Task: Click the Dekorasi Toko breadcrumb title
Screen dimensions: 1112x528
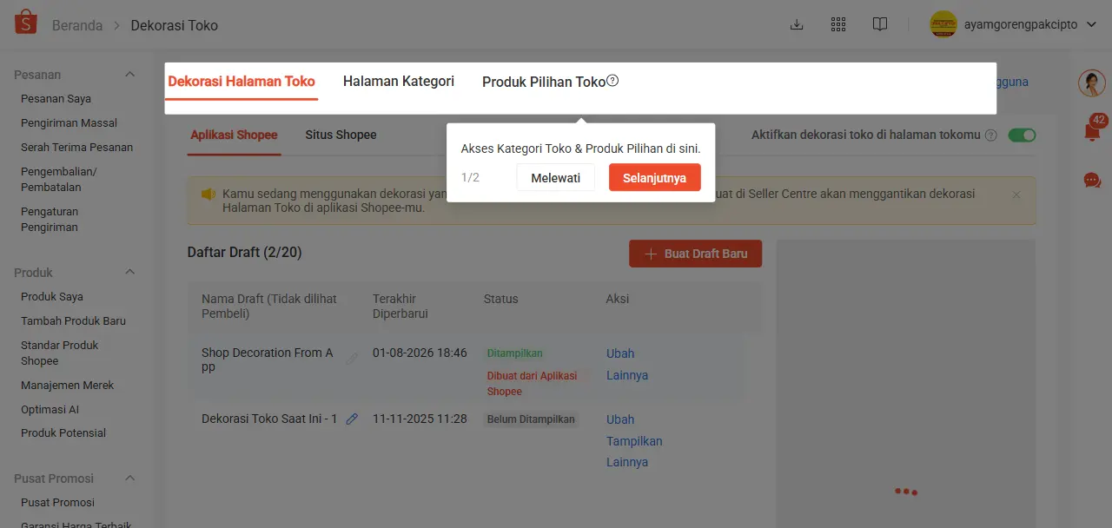Action: 175,25
